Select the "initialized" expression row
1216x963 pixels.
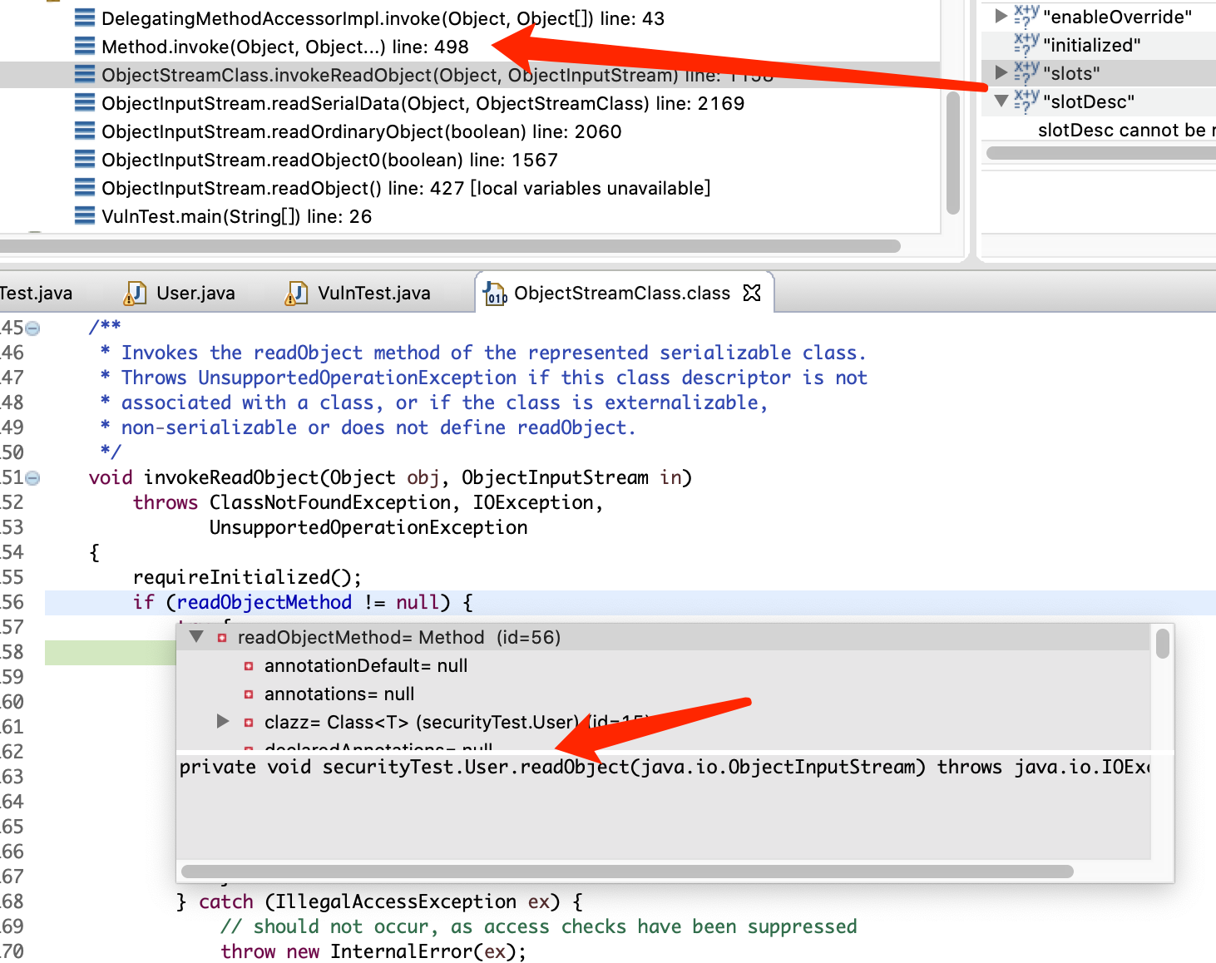click(1099, 45)
